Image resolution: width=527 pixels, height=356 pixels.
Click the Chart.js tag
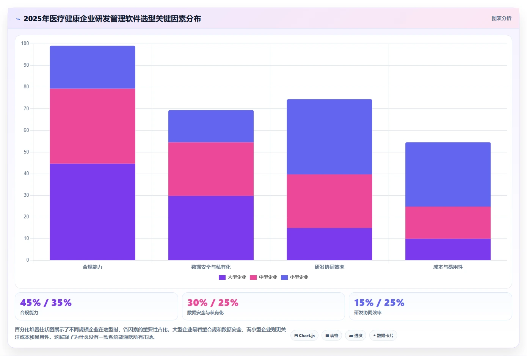(304, 336)
